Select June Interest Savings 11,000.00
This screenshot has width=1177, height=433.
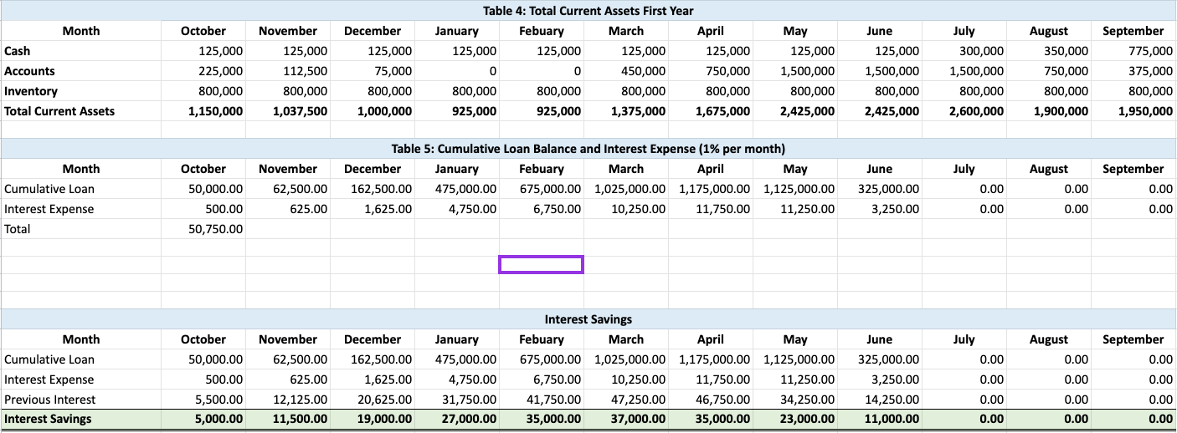[892, 419]
